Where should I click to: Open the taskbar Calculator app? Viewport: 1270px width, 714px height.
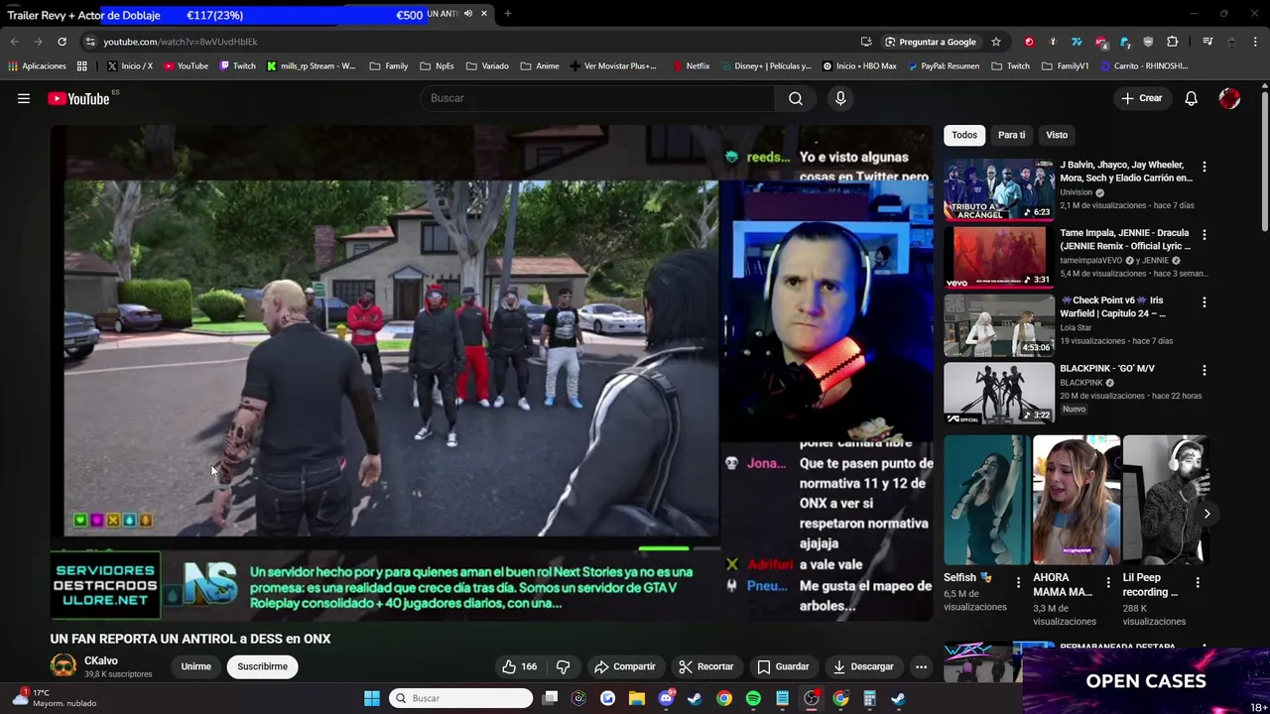click(870, 698)
